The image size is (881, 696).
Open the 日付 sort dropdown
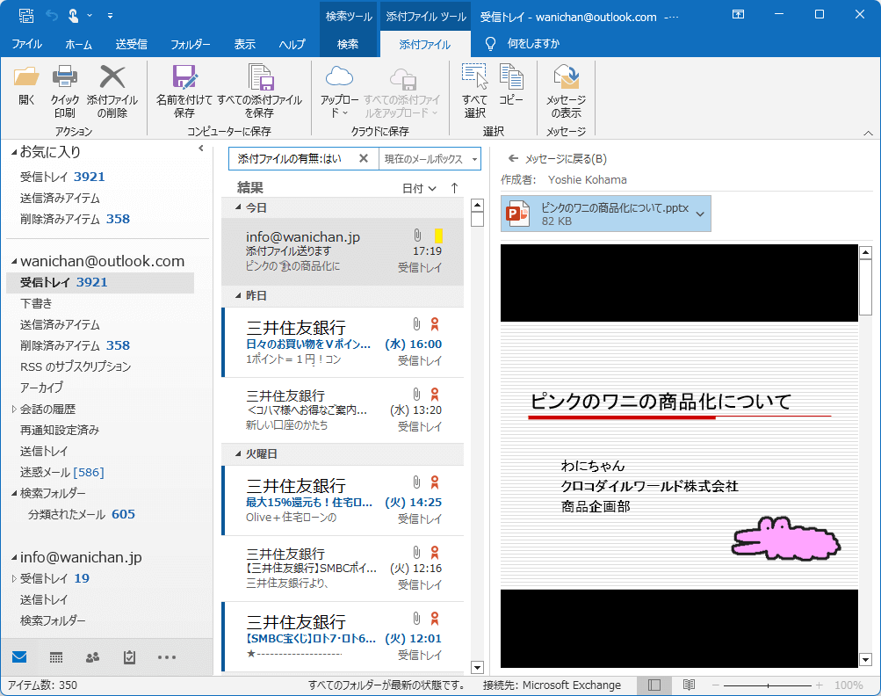click(x=419, y=188)
